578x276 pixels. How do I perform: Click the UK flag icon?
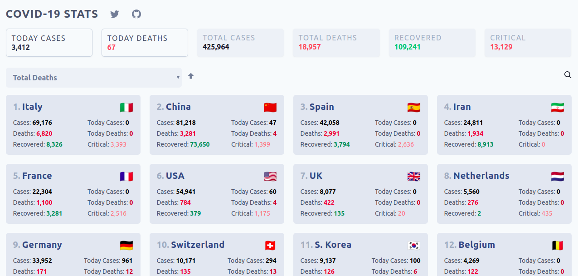414,177
